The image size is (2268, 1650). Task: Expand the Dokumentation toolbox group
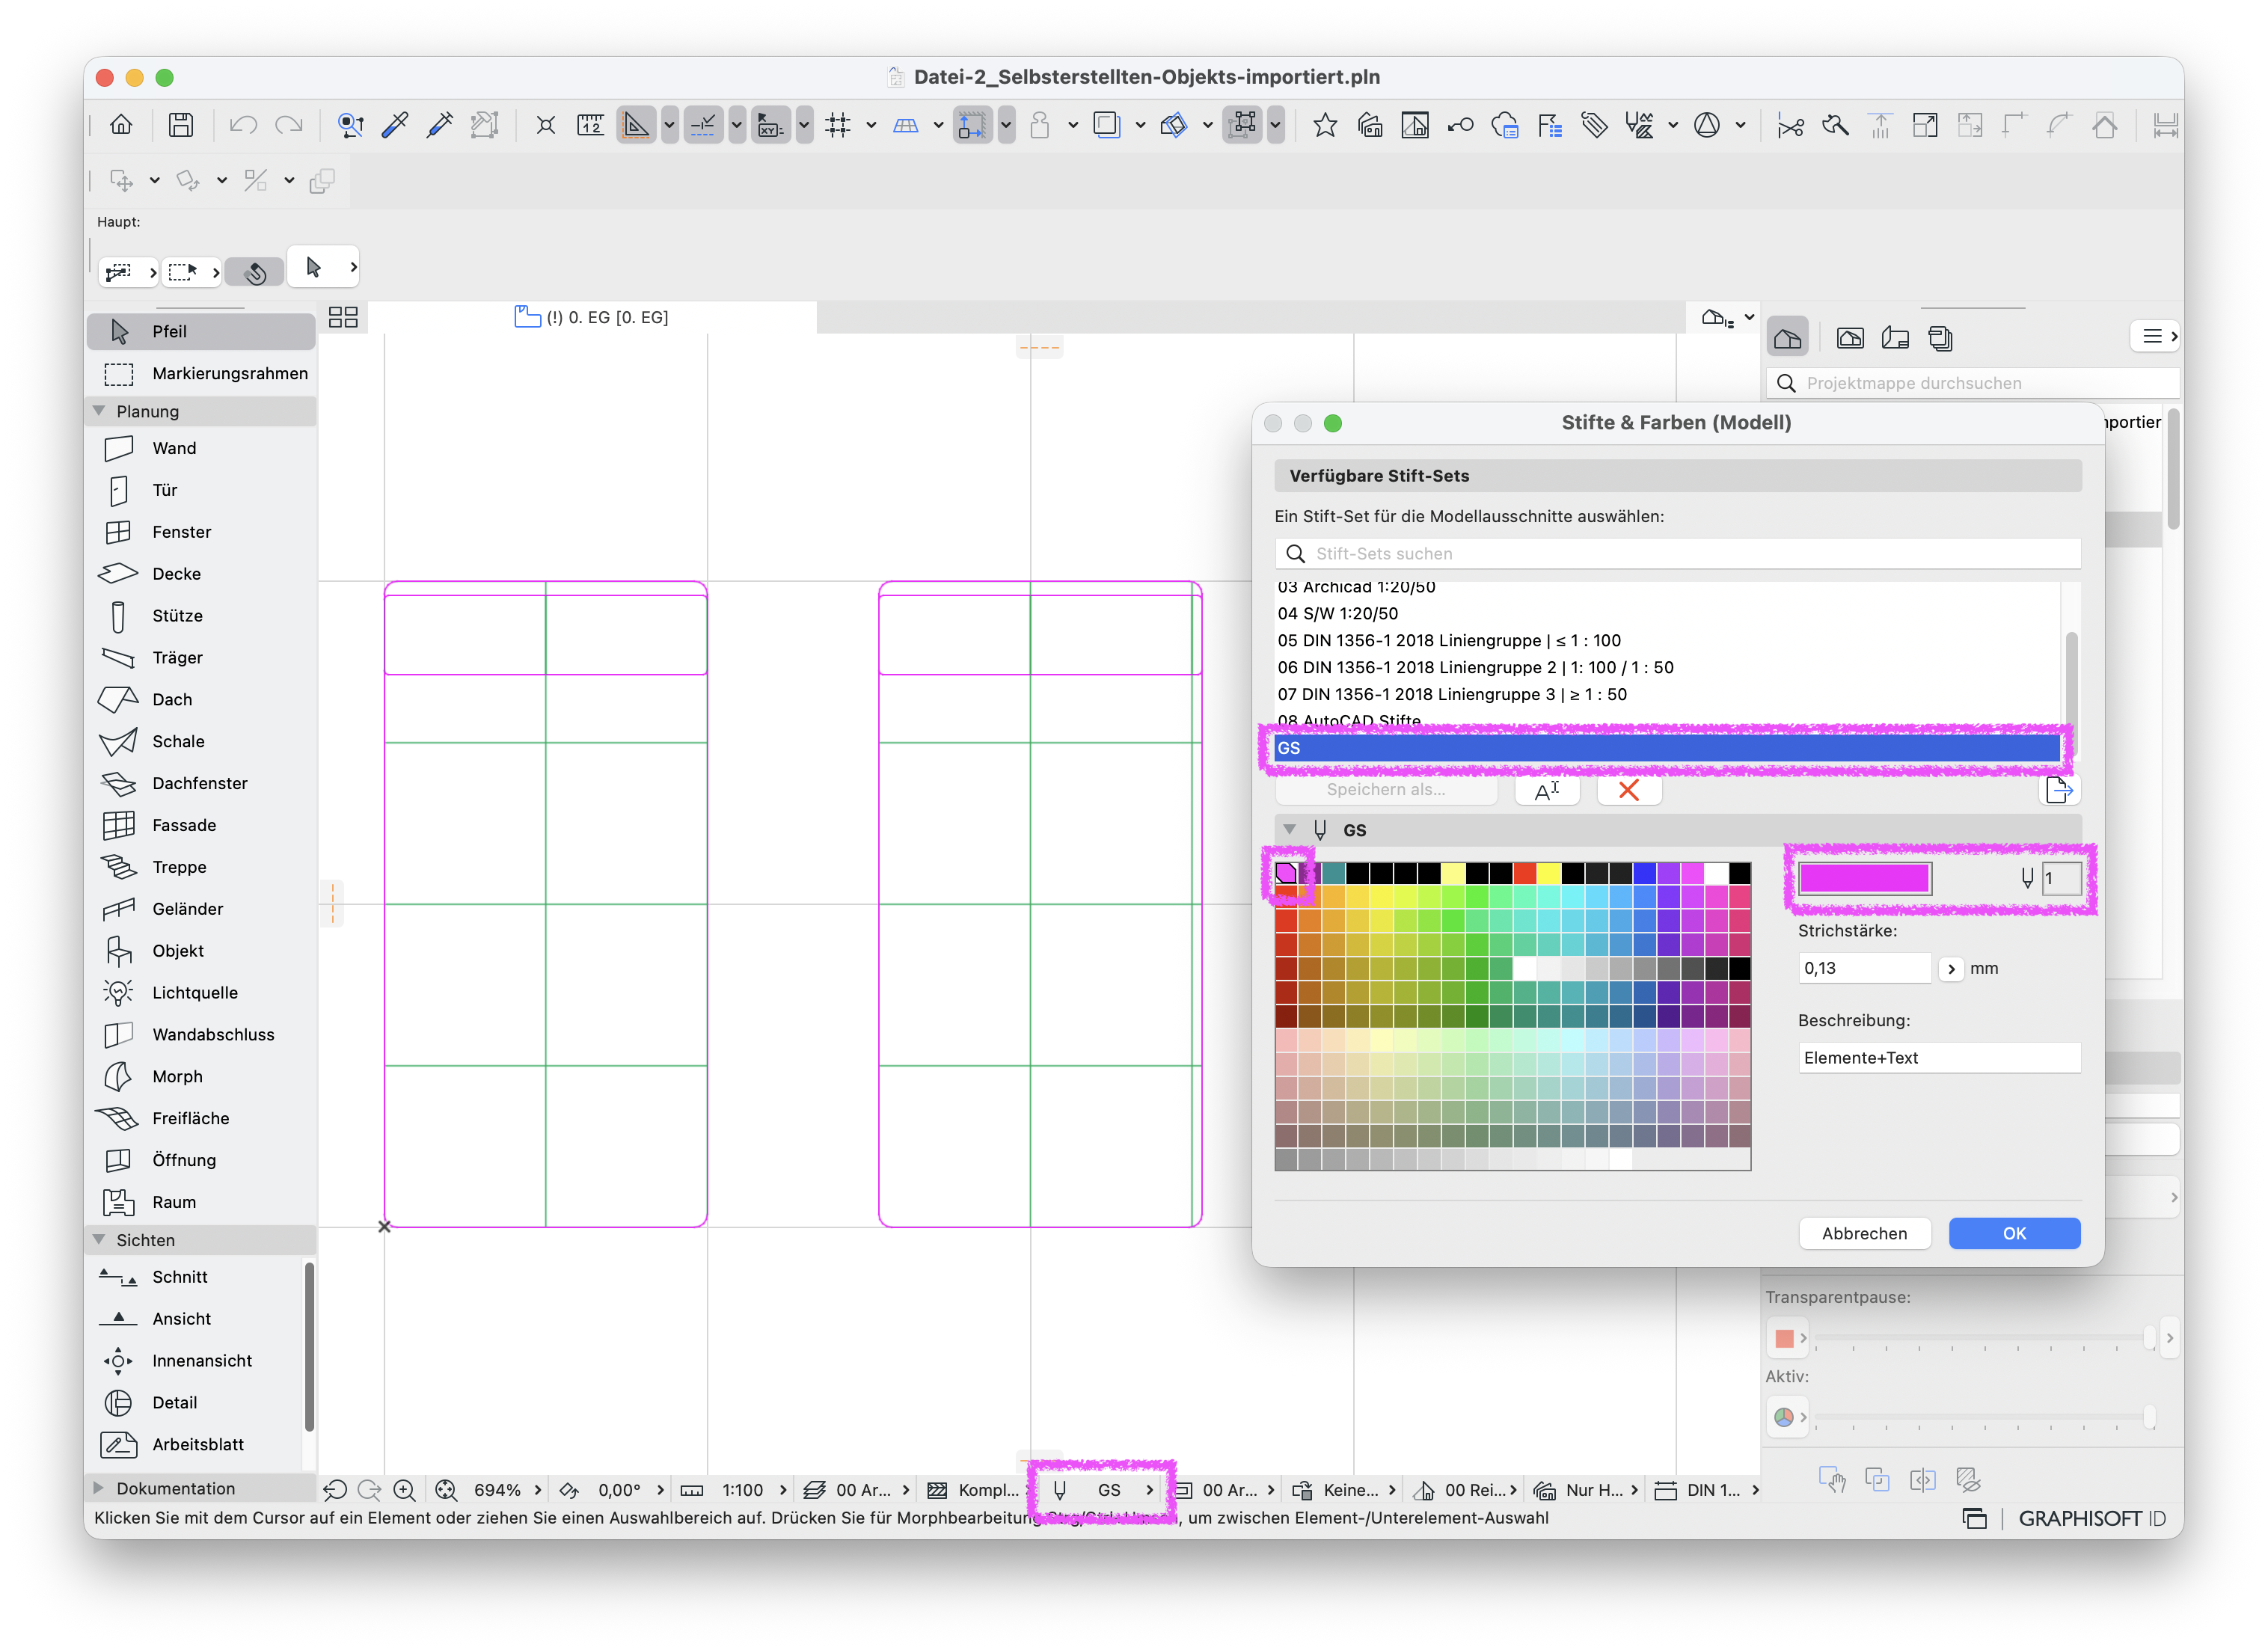click(x=98, y=1488)
